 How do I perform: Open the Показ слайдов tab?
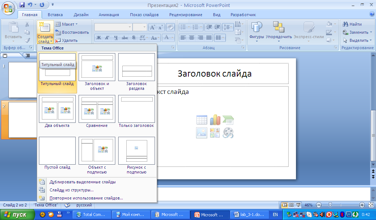tap(144, 15)
